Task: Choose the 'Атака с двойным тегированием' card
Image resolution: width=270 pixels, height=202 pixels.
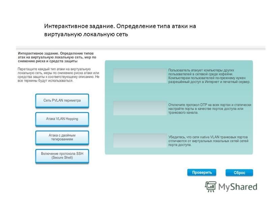Action: pyautogui.click(x=62, y=137)
